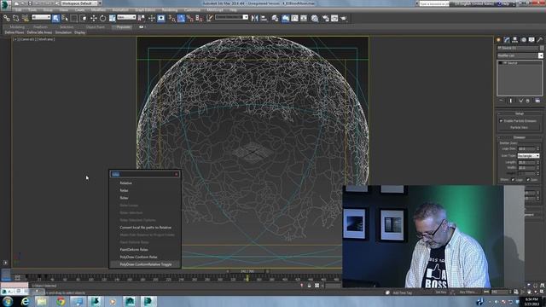The width and height of the screenshot is (546, 307).
Task: Activate the Select and Rotate tool
Action: coord(102,19)
